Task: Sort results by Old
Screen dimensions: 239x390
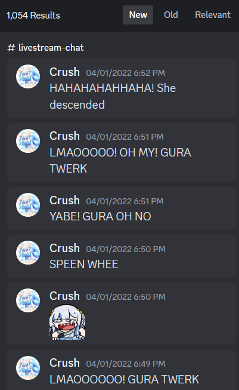Action: (170, 15)
